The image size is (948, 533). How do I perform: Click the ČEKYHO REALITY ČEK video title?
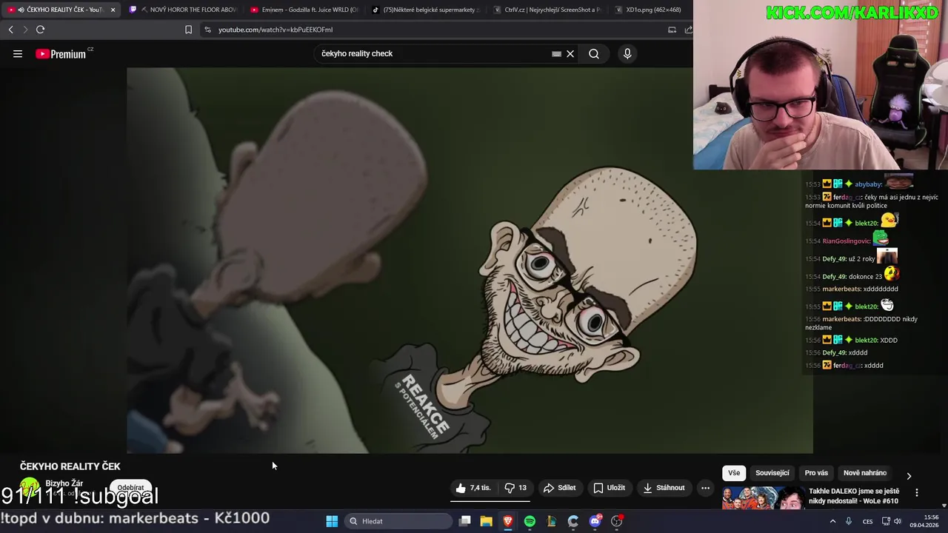(x=70, y=466)
